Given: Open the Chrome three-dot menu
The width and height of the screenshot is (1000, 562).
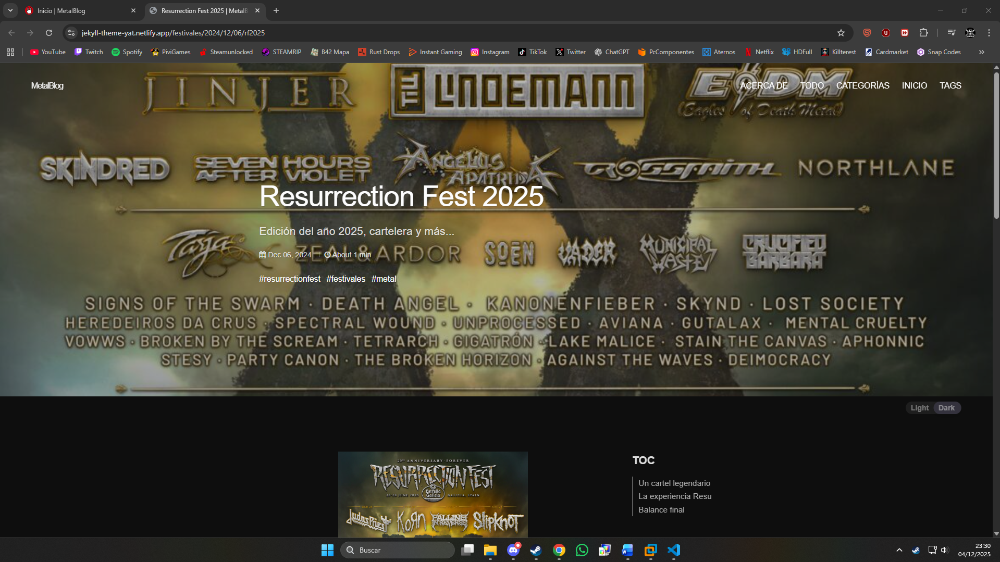Looking at the screenshot, I should point(989,33).
